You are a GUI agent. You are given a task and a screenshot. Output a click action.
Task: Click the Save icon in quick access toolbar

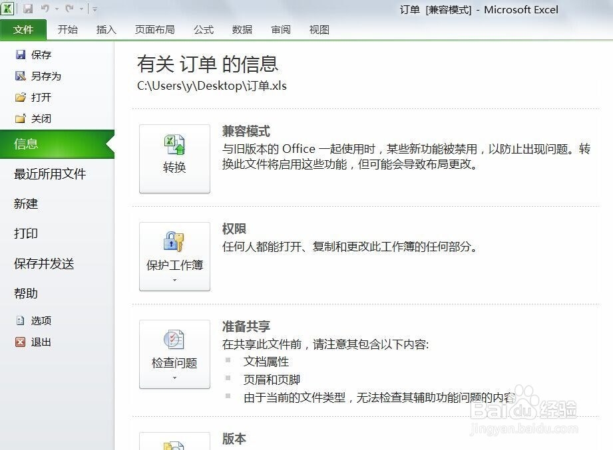(x=28, y=9)
